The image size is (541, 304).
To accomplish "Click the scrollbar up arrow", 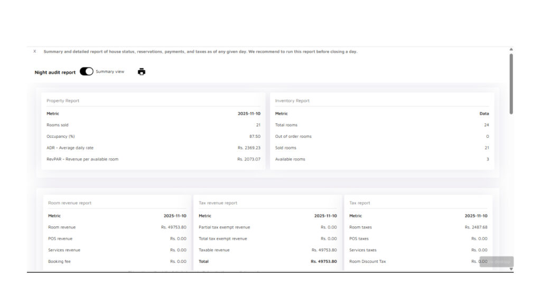I will tap(511, 50).
